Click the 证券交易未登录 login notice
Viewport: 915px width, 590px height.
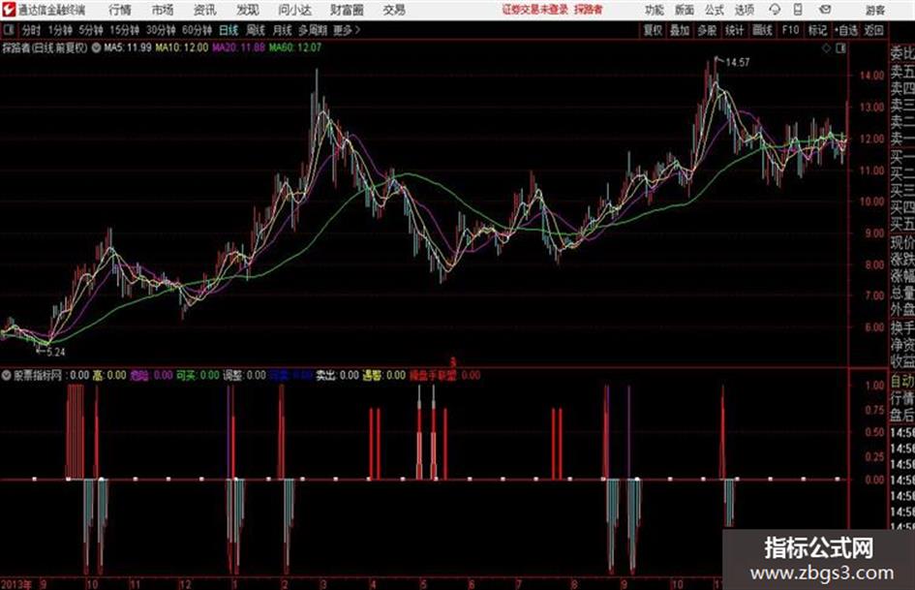[535, 10]
